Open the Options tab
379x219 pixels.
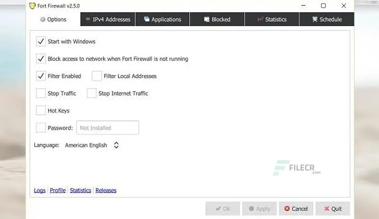[53, 19]
